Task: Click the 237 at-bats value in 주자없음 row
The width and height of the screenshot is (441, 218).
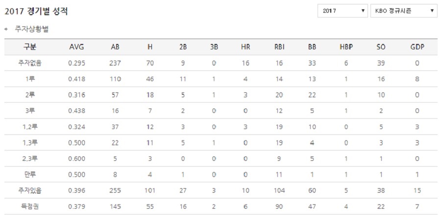Action: tap(115, 64)
